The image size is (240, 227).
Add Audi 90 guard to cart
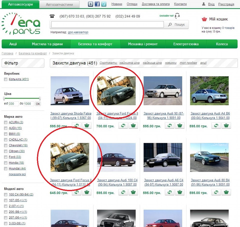(x=180, y=126)
